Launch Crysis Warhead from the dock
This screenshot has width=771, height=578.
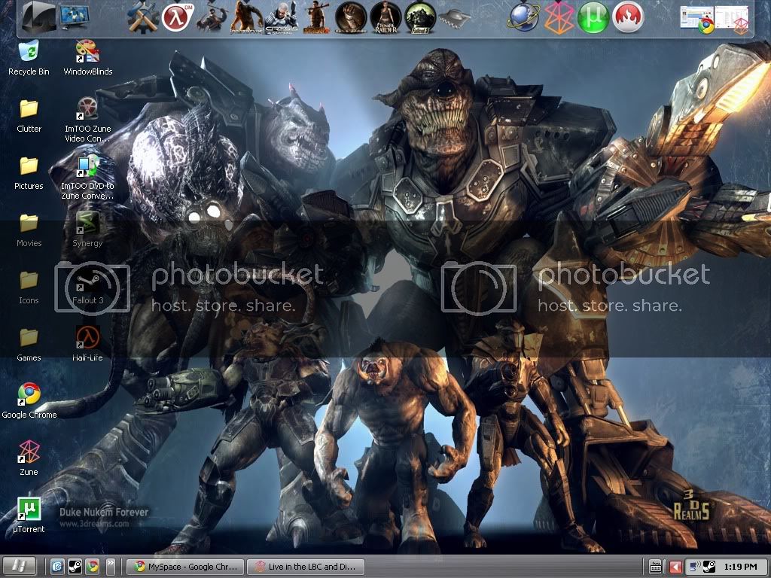(281, 18)
